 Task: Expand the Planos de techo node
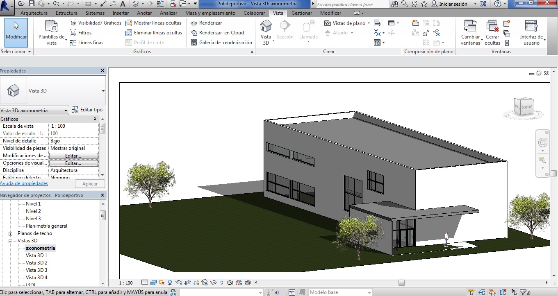11,233
